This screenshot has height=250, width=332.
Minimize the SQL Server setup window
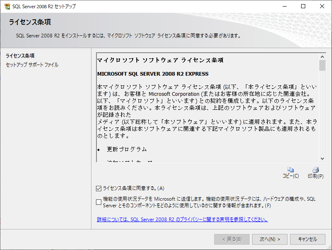(x=284, y=7)
